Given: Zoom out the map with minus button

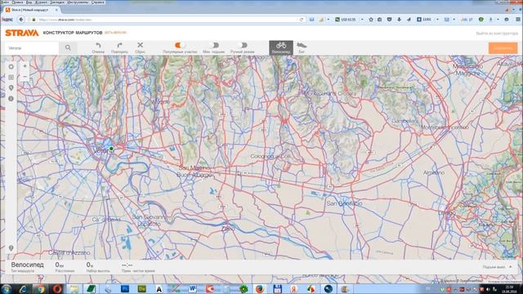Looking at the screenshot, I should tap(25, 76).
